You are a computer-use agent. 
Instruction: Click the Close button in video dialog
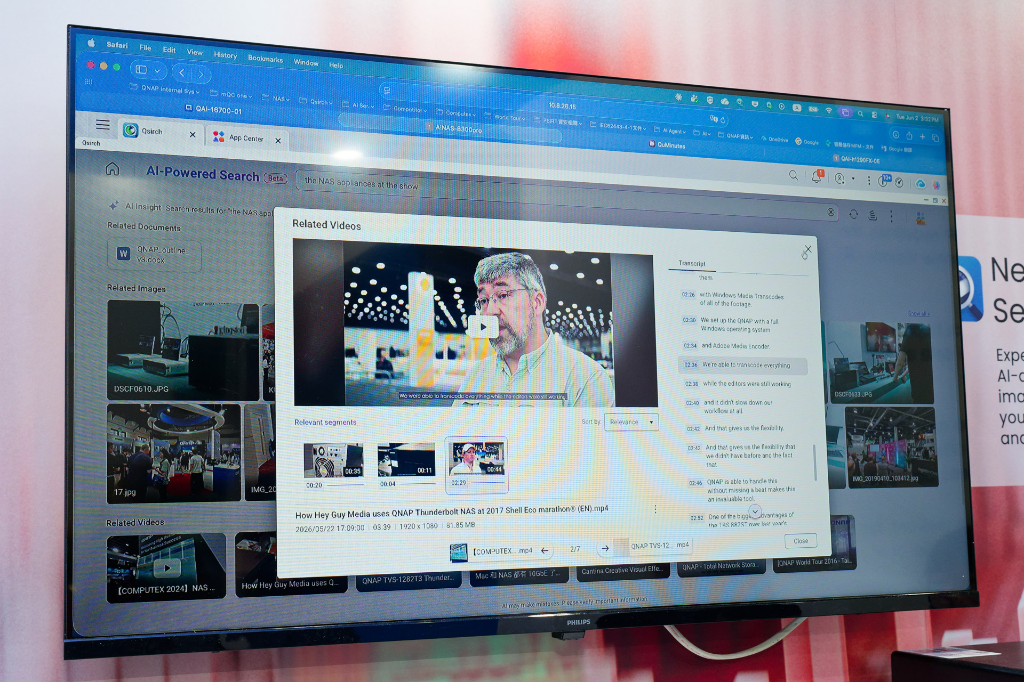pos(801,541)
